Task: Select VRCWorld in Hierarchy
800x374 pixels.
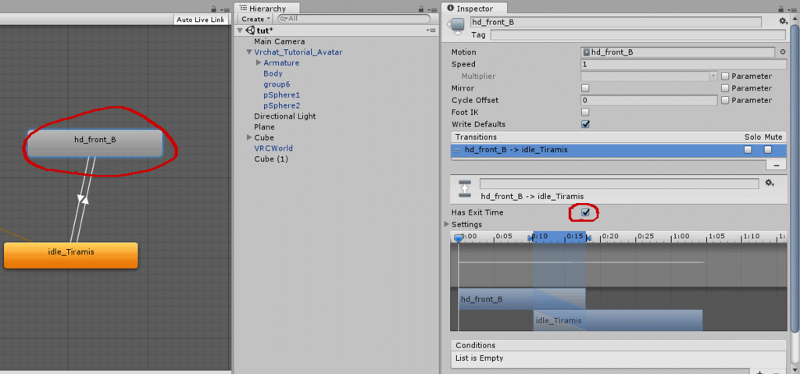Action: click(x=273, y=148)
